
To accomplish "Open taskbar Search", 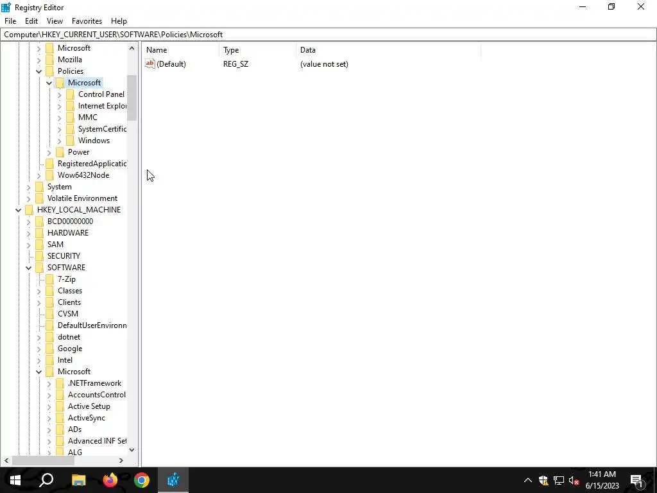I will click(46, 480).
